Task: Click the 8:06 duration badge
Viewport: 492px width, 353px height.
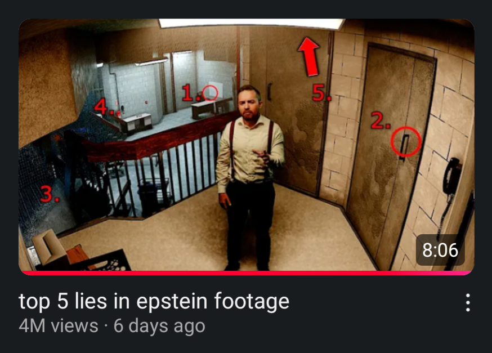Action: 440,250
